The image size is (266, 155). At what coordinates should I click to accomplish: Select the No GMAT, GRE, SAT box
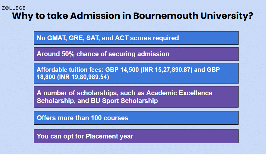pos(136,38)
